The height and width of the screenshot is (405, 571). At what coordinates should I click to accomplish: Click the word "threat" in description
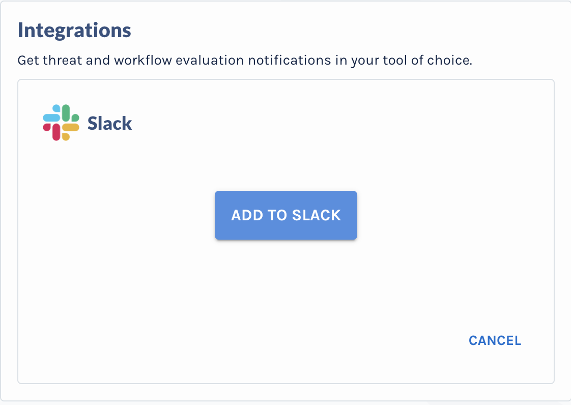pyautogui.click(x=63, y=61)
